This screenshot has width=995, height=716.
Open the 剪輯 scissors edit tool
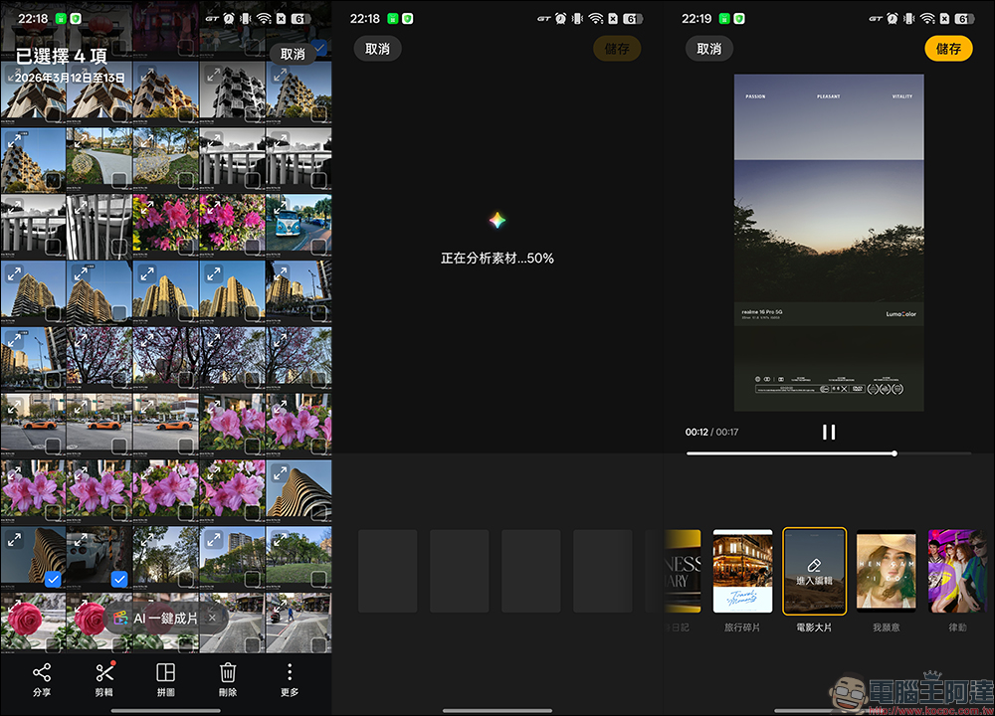(x=104, y=673)
